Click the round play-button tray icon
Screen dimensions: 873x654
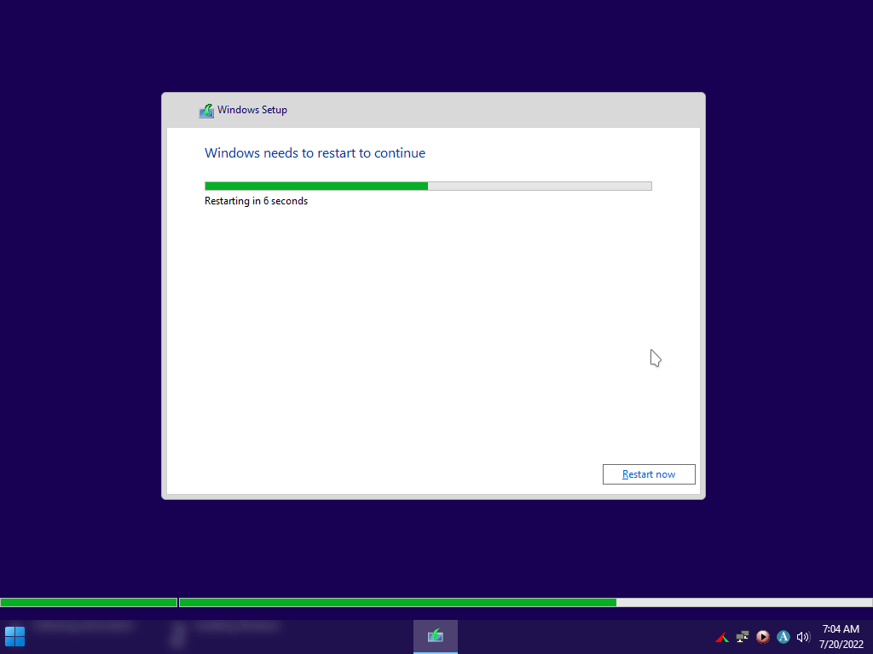coord(763,637)
